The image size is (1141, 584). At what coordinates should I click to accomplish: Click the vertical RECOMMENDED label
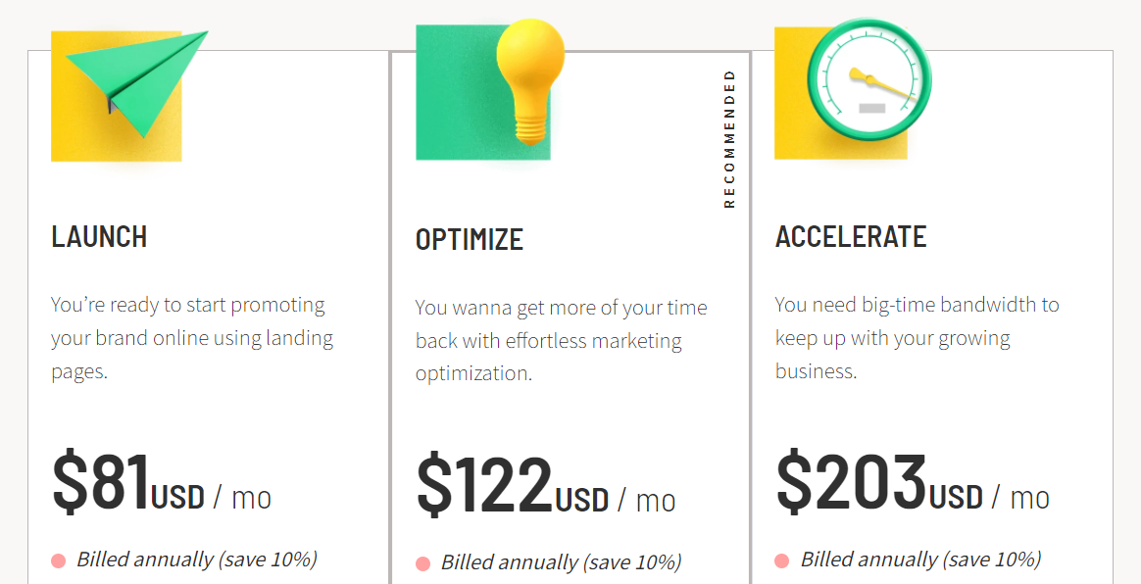click(x=730, y=139)
